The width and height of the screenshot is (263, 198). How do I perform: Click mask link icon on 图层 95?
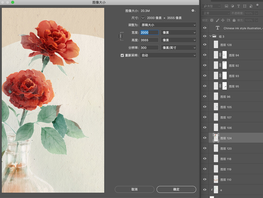(x=220, y=86)
